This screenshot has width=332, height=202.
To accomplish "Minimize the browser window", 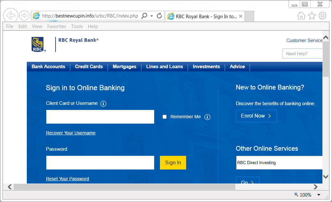I will pos(294,4).
